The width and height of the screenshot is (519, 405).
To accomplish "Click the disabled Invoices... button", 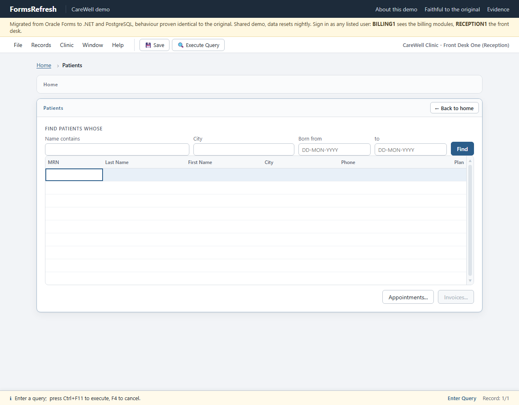I will (x=456, y=297).
